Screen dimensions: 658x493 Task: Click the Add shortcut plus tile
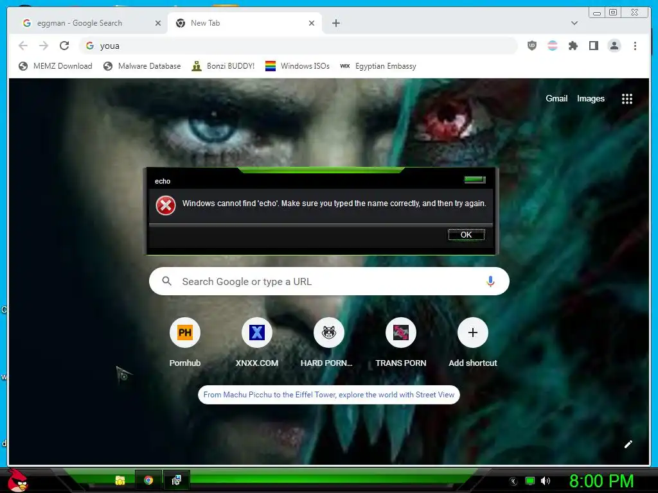pyautogui.click(x=472, y=343)
